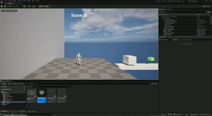Open the Outliner filter options
Viewport: 212px width, 116px height.
[x=161, y=12]
